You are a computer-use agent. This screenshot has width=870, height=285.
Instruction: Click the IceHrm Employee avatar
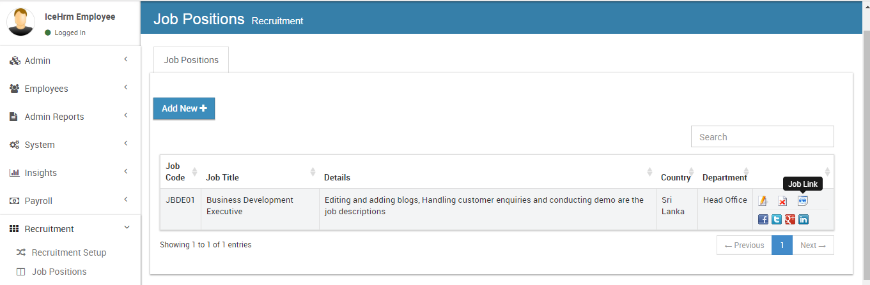pyautogui.click(x=20, y=22)
